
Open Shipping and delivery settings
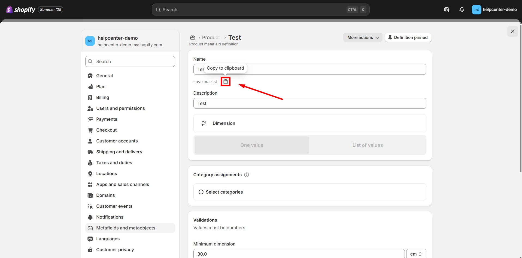pos(119,152)
